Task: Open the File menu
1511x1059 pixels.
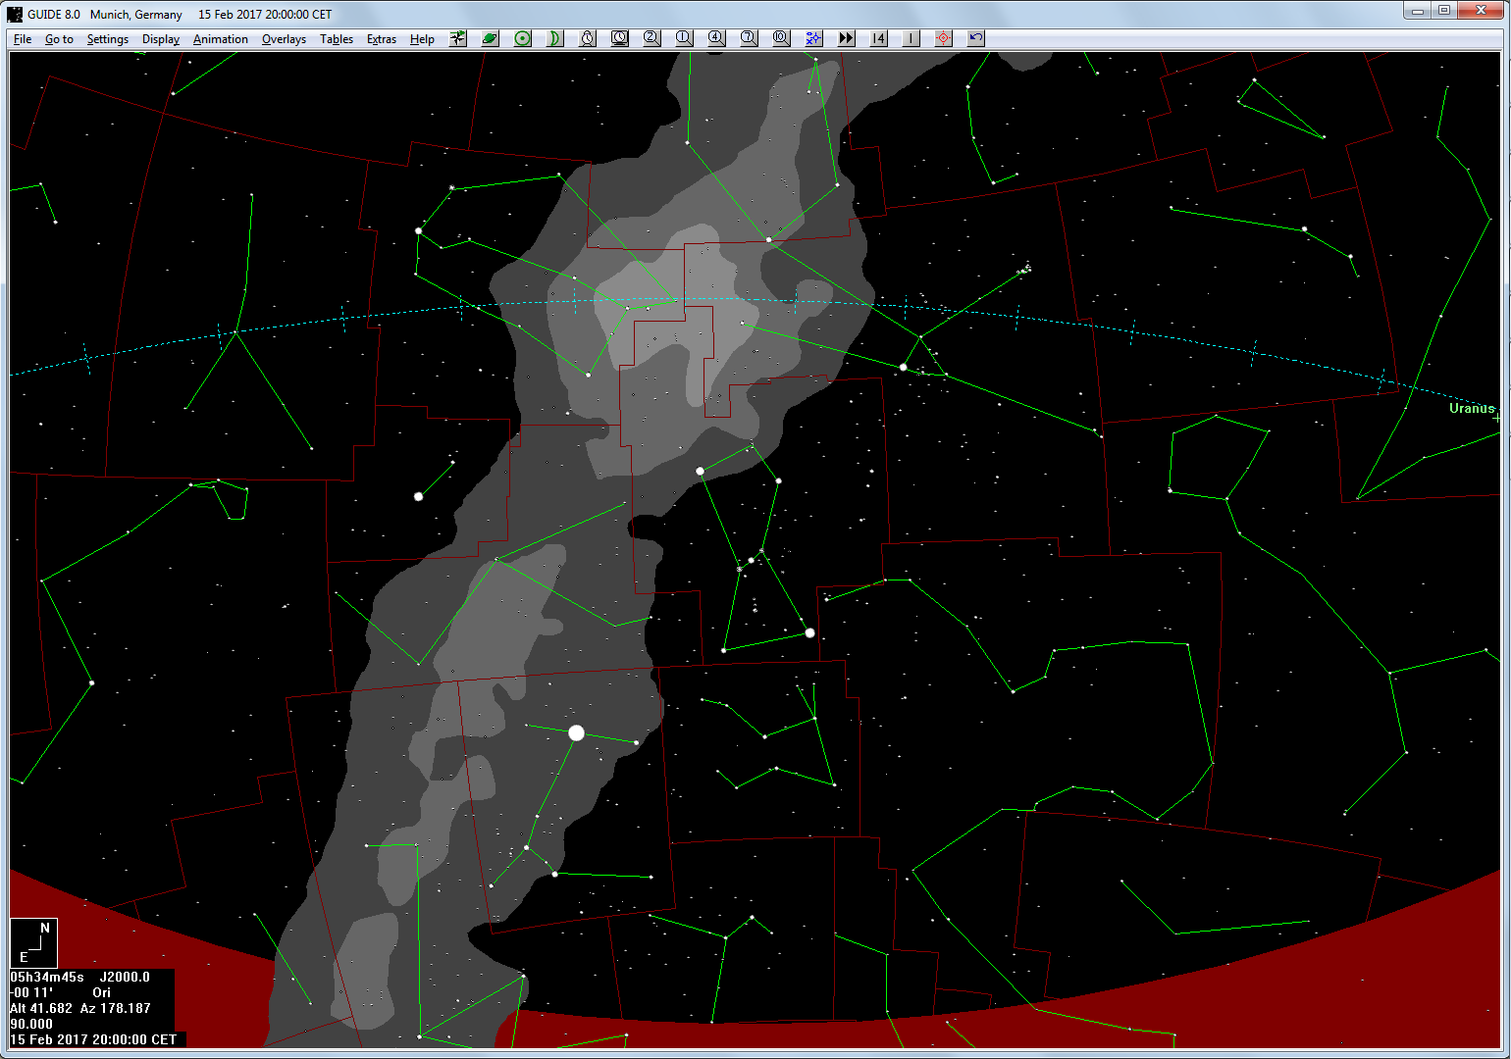Action: pos(23,39)
